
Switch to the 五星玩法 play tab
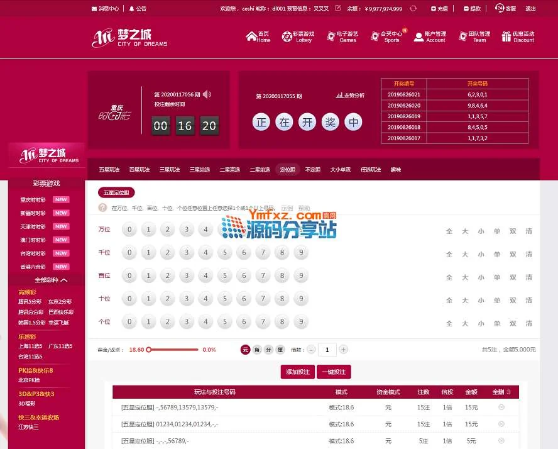(x=109, y=170)
